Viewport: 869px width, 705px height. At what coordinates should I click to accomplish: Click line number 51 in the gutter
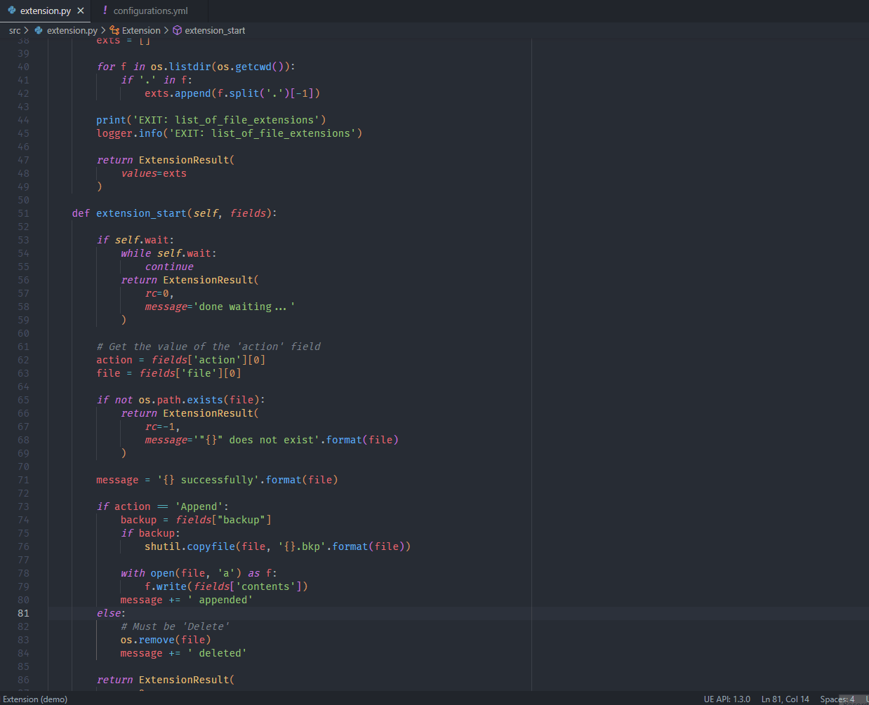(x=24, y=213)
